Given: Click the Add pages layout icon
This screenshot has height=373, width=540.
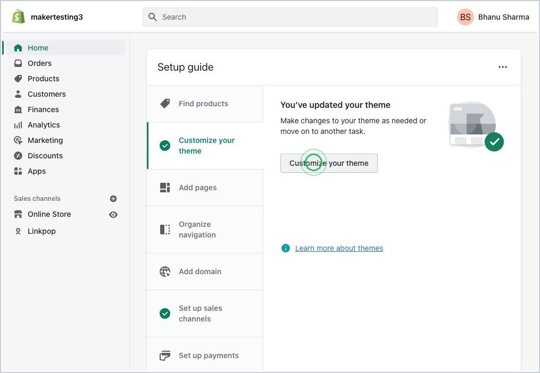Looking at the screenshot, I should [165, 188].
